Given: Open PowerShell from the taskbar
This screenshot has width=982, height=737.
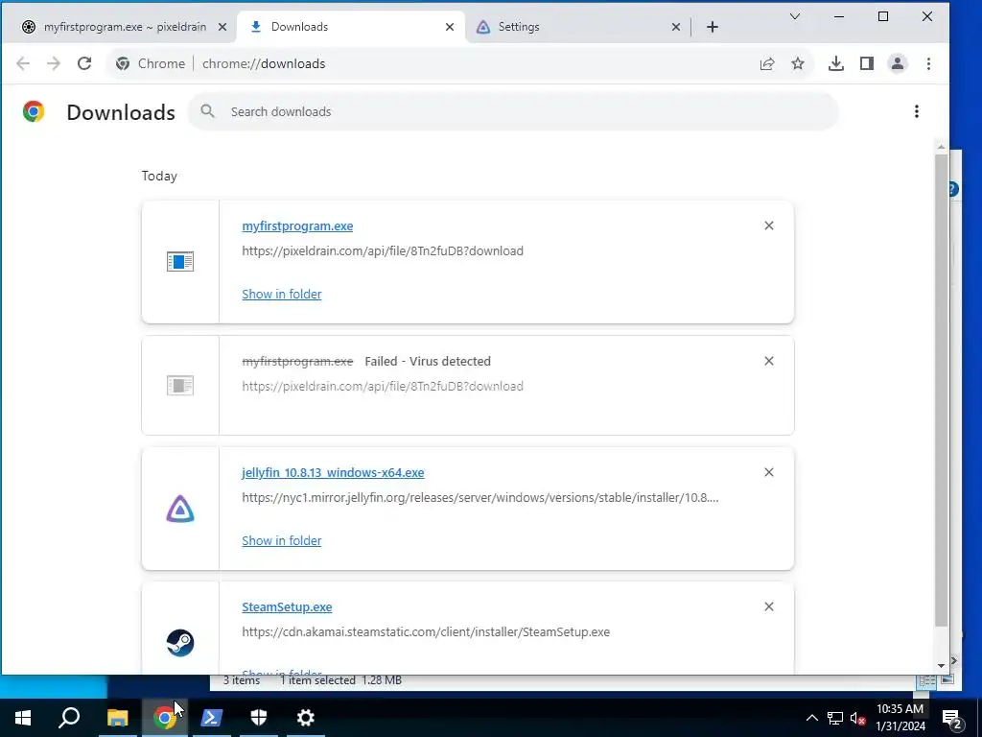Looking at the screenshot, I should point(211,718).
